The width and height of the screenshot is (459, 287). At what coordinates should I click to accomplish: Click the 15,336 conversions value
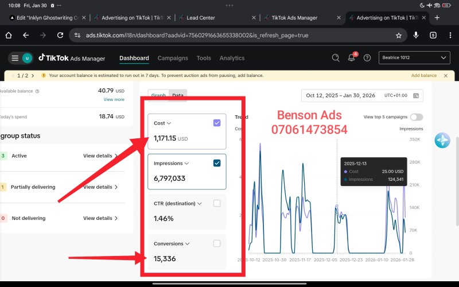[x=165, y=259]
